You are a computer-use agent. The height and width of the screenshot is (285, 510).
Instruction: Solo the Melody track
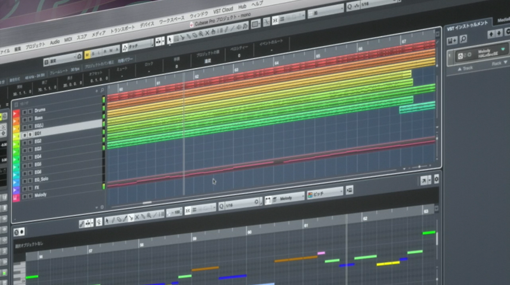[x=30, y=196]
